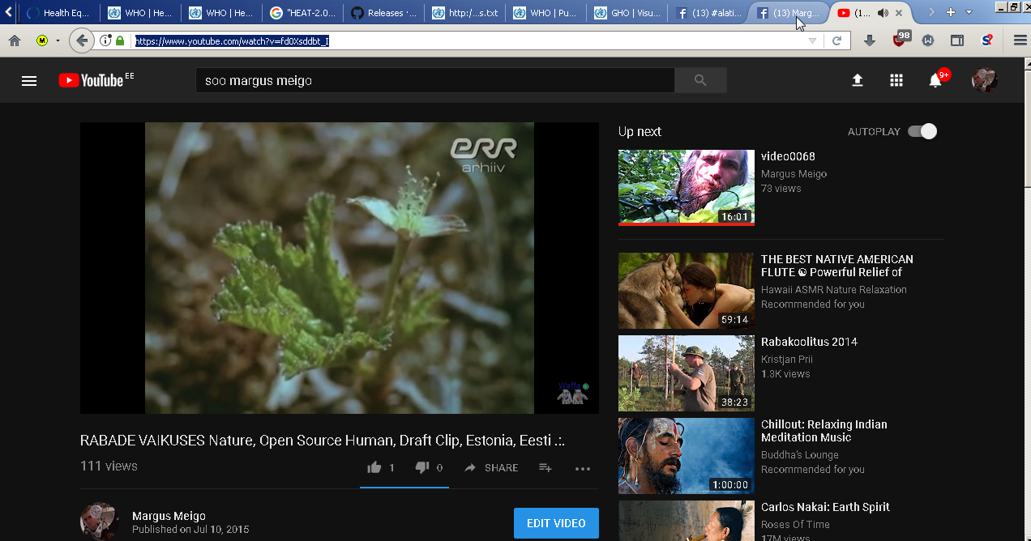Open the notifications bell
This screenshot has height=541, width=1031.
(935, 80)
